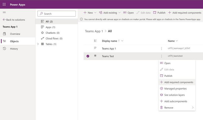Viewport: 203px width, 120px height.
Task: Open the app launcher waffle icon
Action: pyautogui.click(x=4, y=4)
